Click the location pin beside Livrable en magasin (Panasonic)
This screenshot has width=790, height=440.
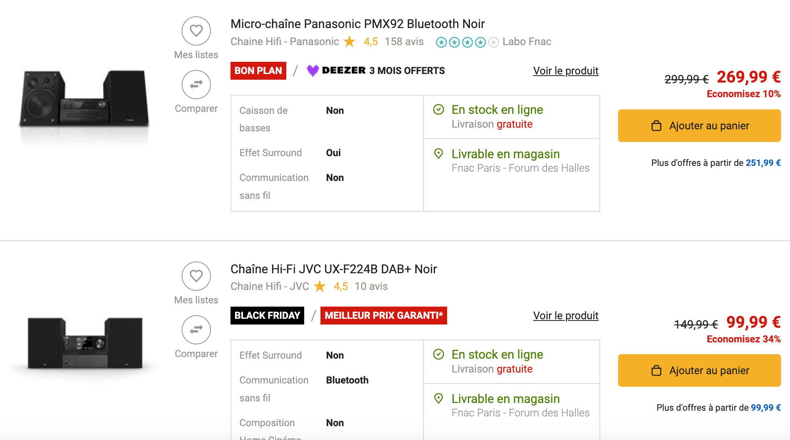(439, 154)
